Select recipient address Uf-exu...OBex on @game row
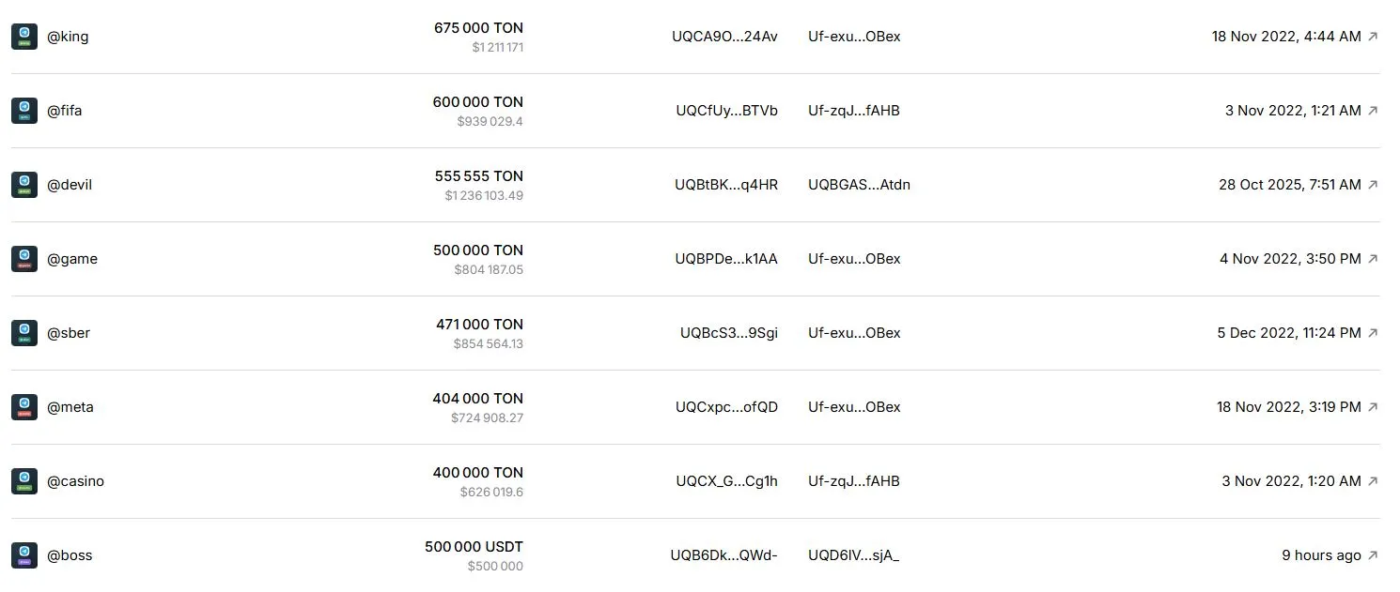This screenshot has height=592, width=1400. click(853, 259)
